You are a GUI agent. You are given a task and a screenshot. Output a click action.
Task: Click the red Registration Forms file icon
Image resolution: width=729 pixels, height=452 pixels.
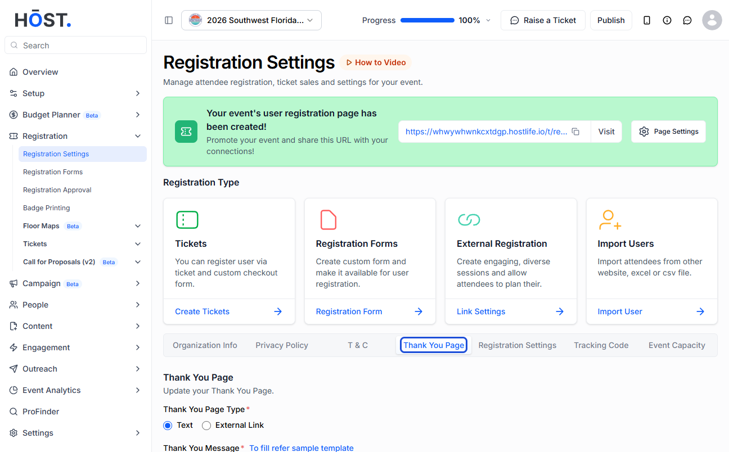click(328, 220)
